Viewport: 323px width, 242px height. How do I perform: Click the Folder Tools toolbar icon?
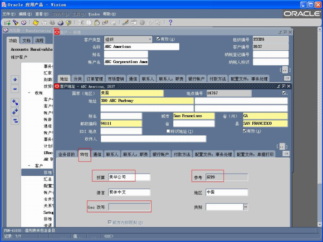pos(158,22)
